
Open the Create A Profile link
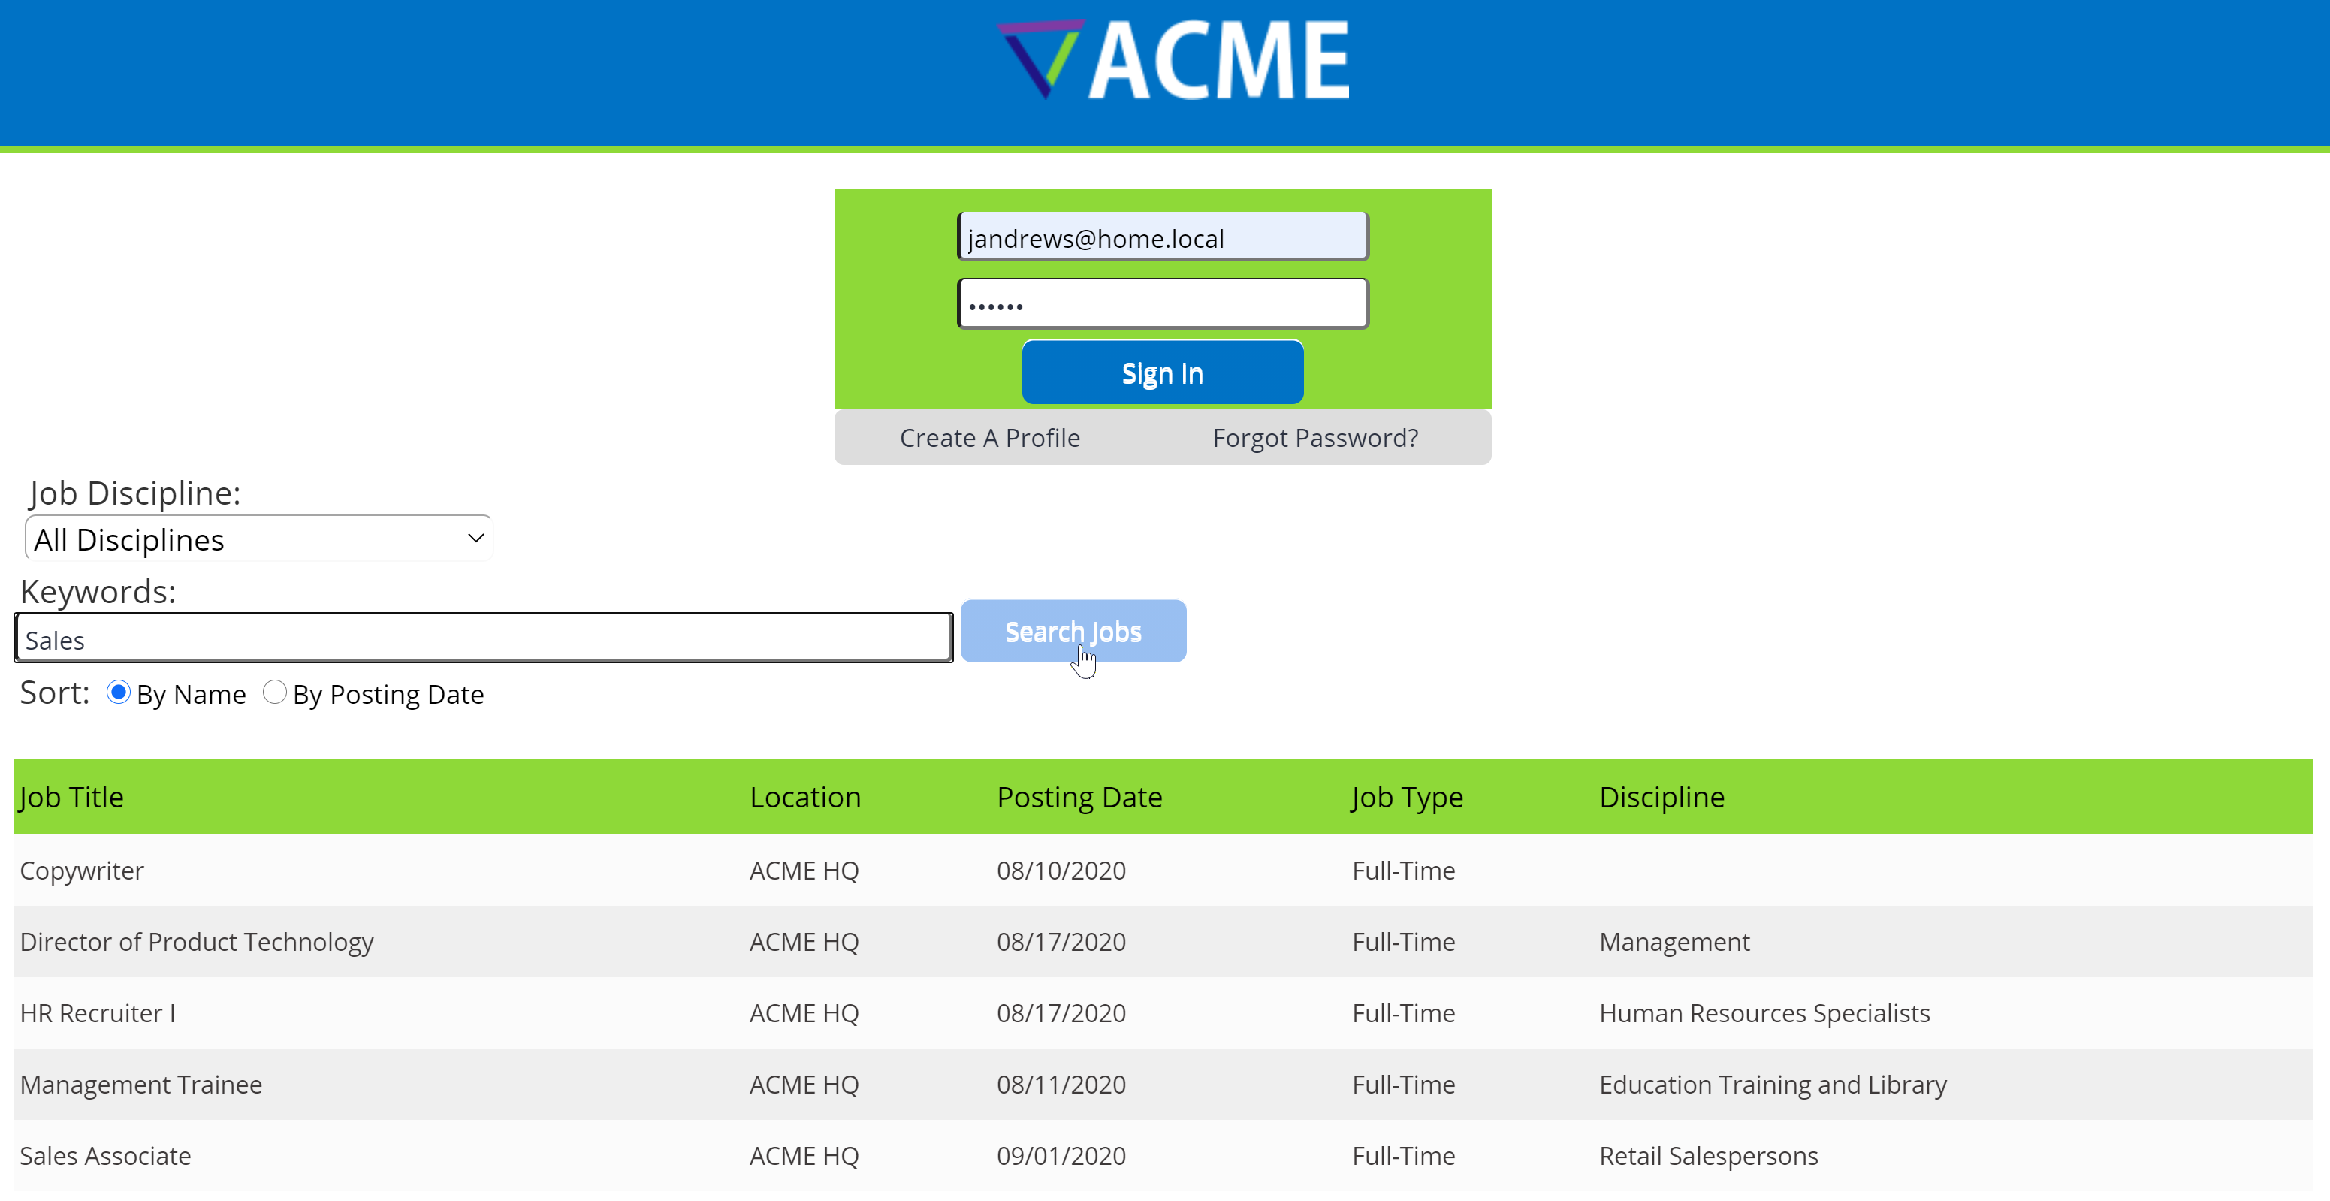(989, 438)
